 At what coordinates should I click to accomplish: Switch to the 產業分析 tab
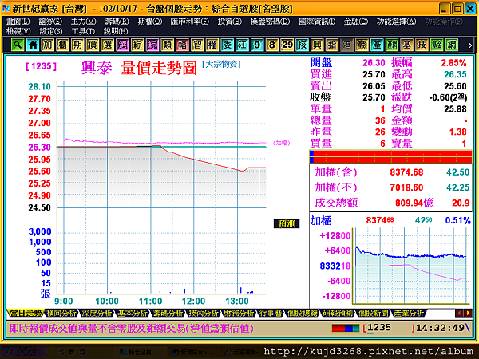(x=409, y=313)
